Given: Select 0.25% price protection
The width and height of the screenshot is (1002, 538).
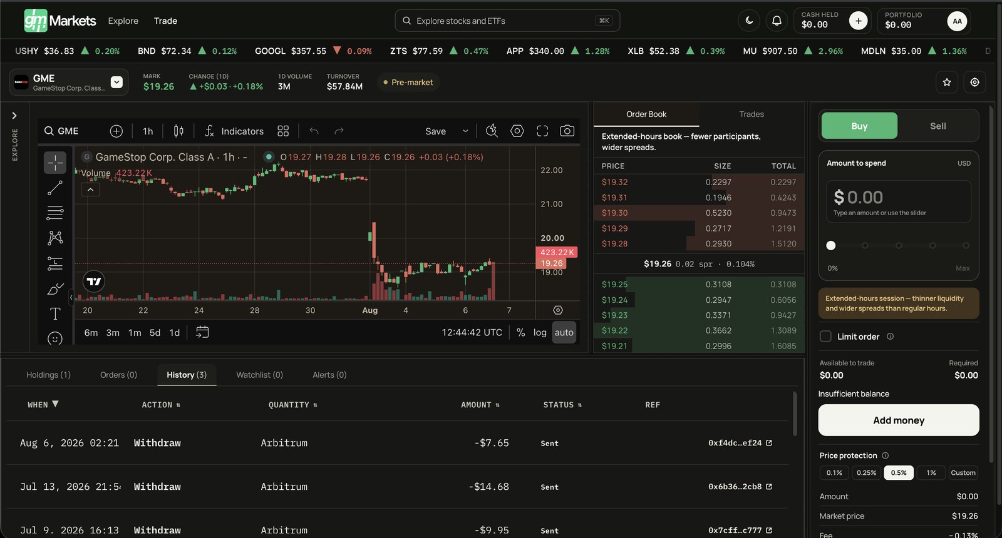Looking at the screenshot, I should pyautogui.click(x=867, y=472).
